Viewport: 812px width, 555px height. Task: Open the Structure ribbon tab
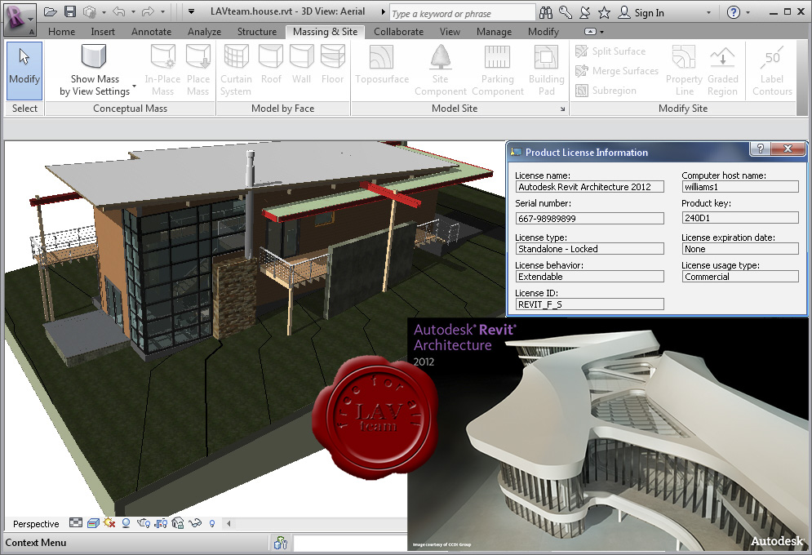257,32
